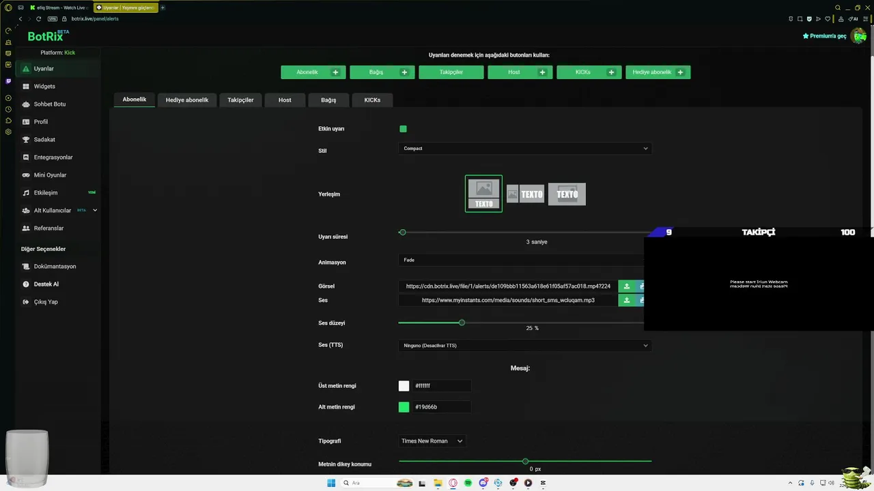Switch to eflq Stream browser tab
This screenshot has width=874, height=491.
pyautogui.click(x=58, y=8)
